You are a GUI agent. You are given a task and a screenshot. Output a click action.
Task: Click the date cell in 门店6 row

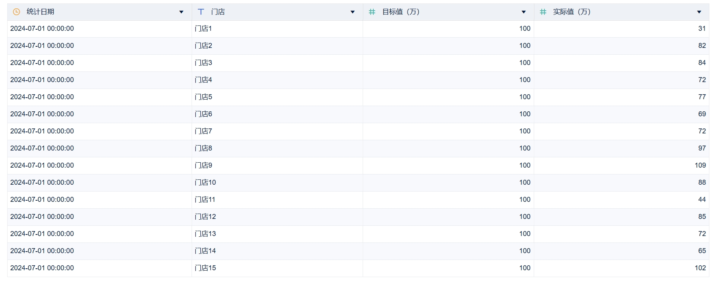(100, 114)
